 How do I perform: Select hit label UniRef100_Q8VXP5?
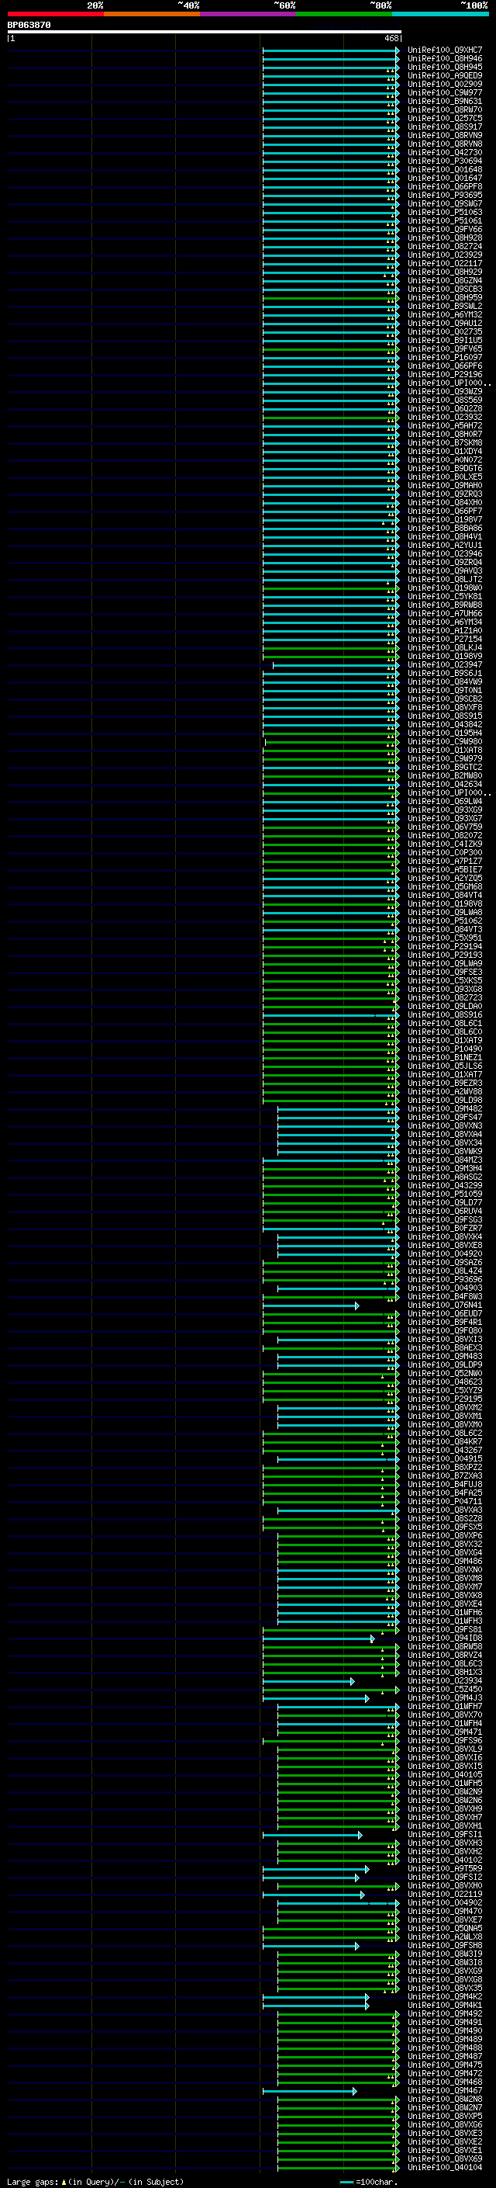444,2117
